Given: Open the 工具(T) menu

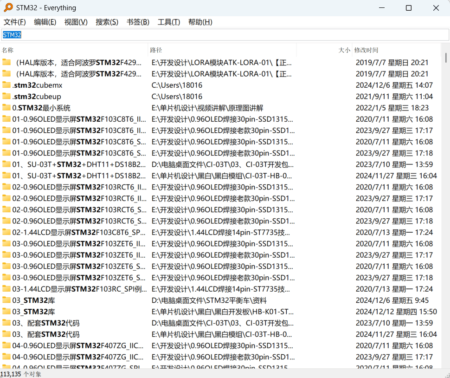Looking at the screenshot, I should (x=169, y=22).
